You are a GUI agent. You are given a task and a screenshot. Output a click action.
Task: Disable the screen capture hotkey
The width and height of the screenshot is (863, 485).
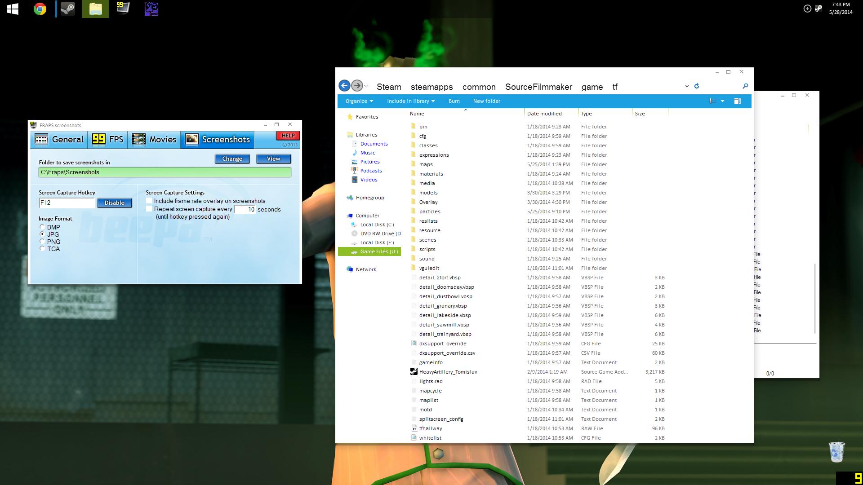[x=115, y=203]
